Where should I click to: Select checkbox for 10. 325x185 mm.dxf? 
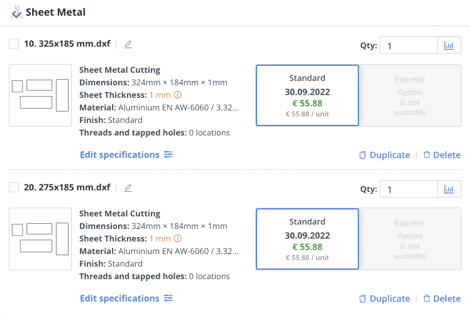(x=14, y=44)
